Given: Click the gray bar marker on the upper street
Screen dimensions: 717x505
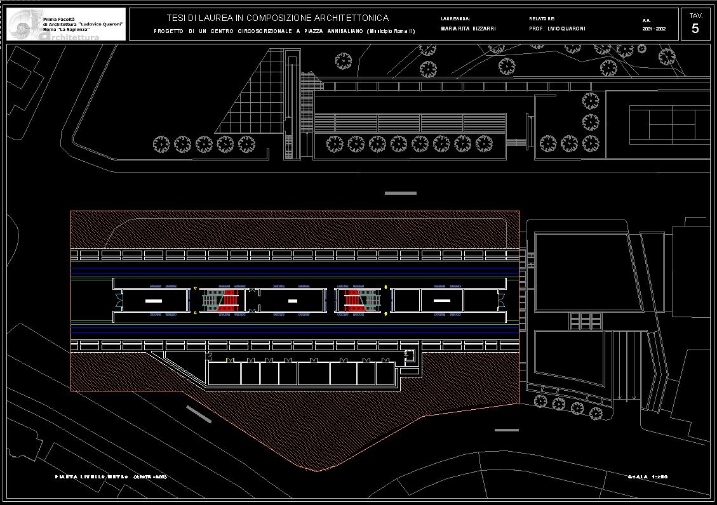Looking at the screenshot, I should tap(401, 193).
